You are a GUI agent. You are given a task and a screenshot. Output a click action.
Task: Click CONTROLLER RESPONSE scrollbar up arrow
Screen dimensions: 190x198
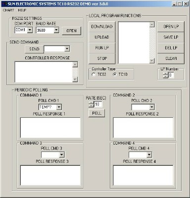[x=75, y=64]
